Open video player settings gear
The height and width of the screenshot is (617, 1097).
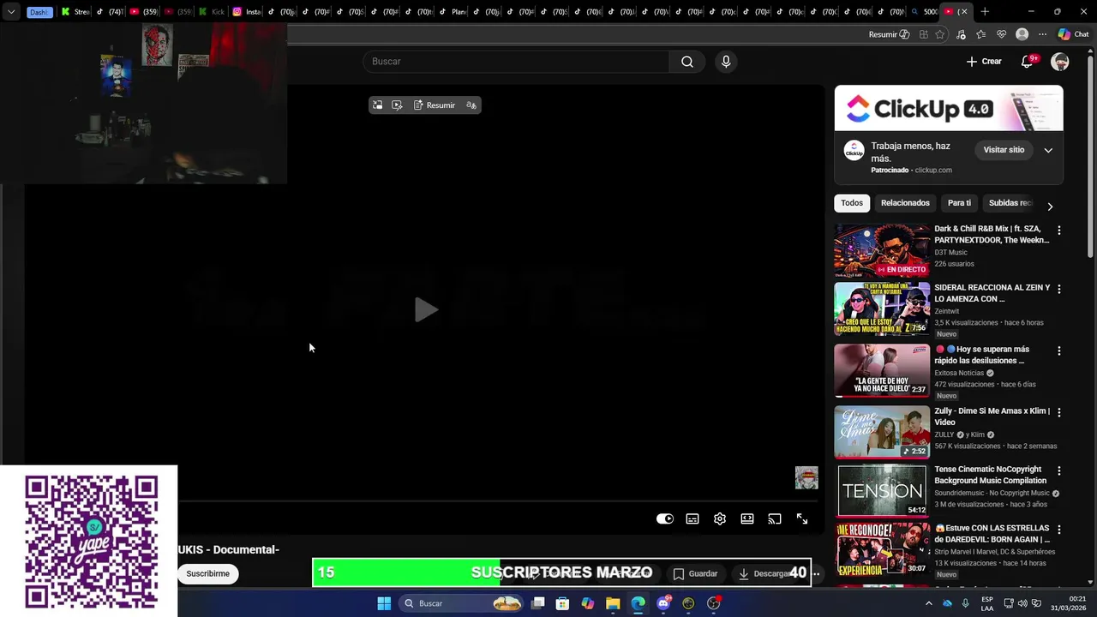[720, 518]
